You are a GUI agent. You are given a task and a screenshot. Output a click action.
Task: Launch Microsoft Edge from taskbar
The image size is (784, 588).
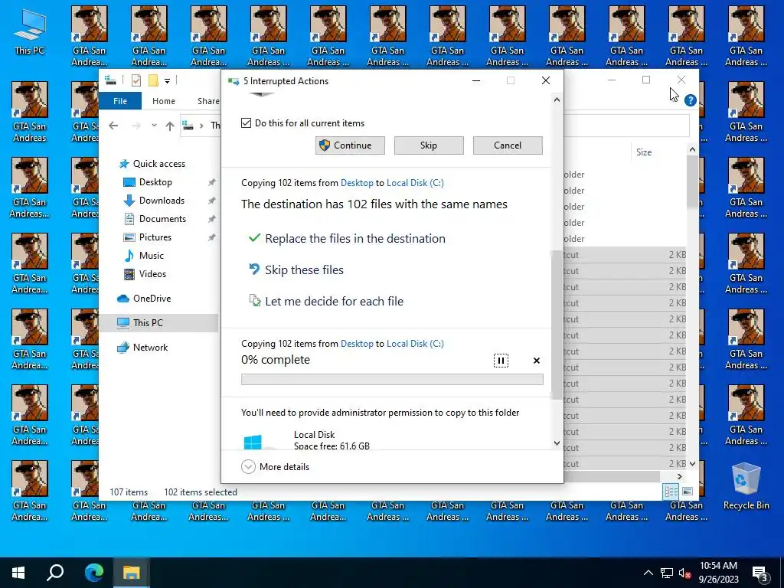(93, 573)
